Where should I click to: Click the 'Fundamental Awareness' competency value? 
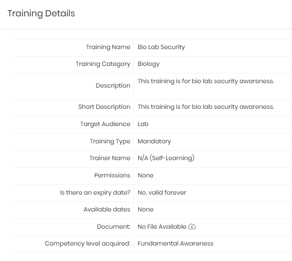point(176,243)
